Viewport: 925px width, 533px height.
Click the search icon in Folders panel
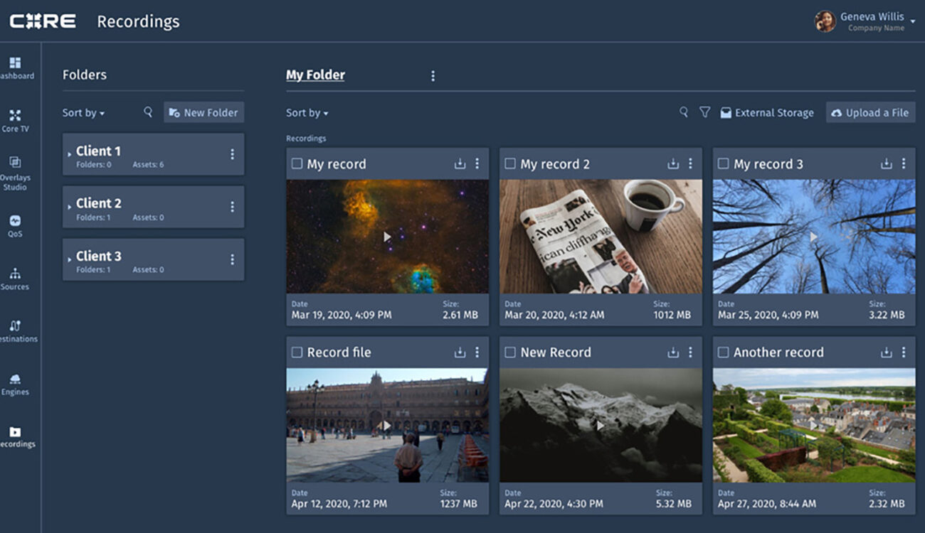148,112
